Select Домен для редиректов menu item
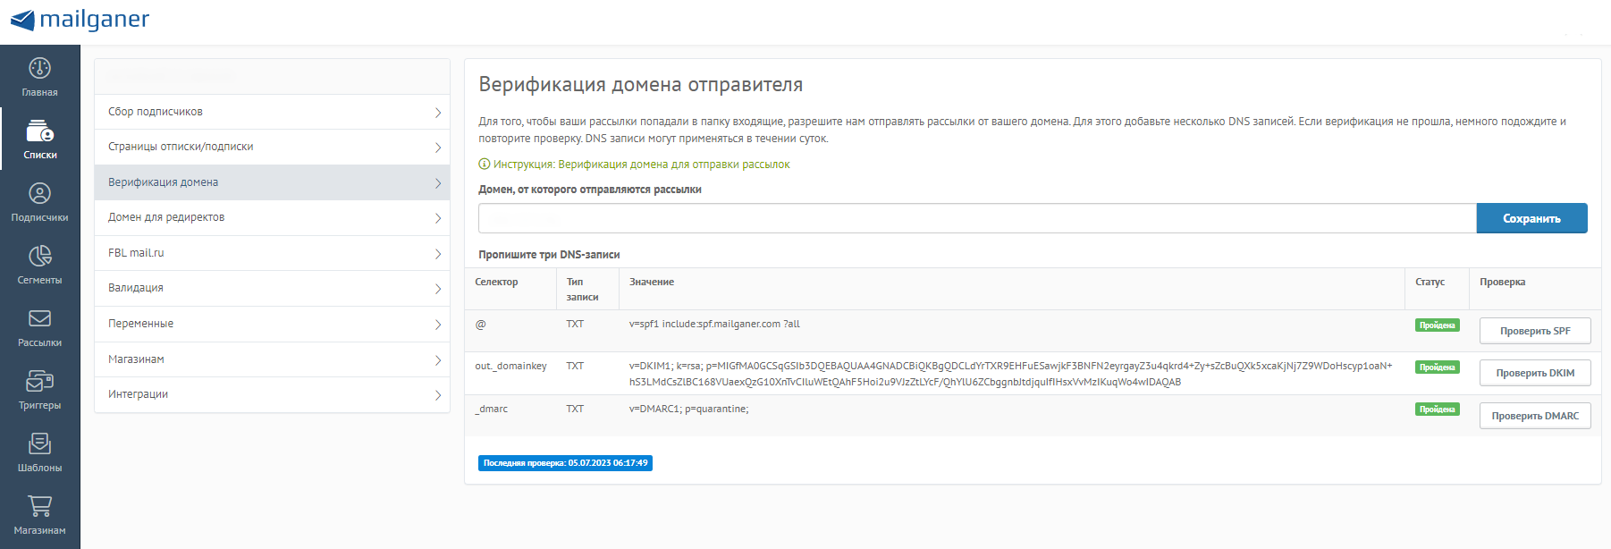Image resolution: width=1611 pixels, height=549 pixels. (x=272, y=217)
